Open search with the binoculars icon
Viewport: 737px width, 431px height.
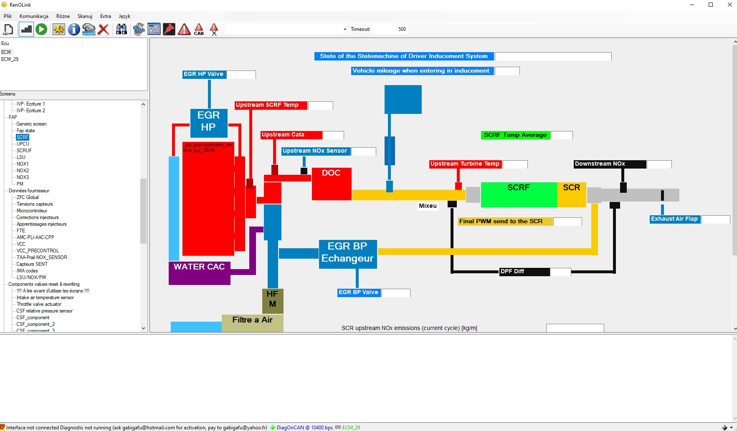point(122,30)
